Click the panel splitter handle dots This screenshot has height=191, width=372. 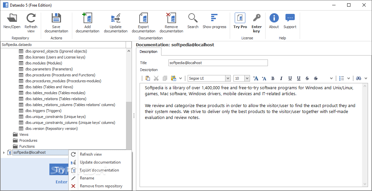pos(134,116)
